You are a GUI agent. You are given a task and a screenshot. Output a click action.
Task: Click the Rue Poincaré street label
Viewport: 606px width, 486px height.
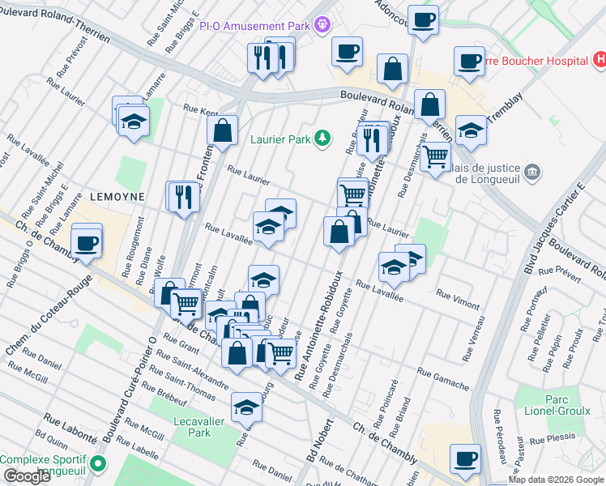coord(385,404)
